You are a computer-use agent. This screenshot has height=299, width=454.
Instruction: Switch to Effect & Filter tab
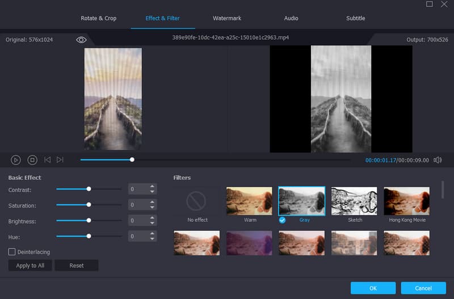162,18
